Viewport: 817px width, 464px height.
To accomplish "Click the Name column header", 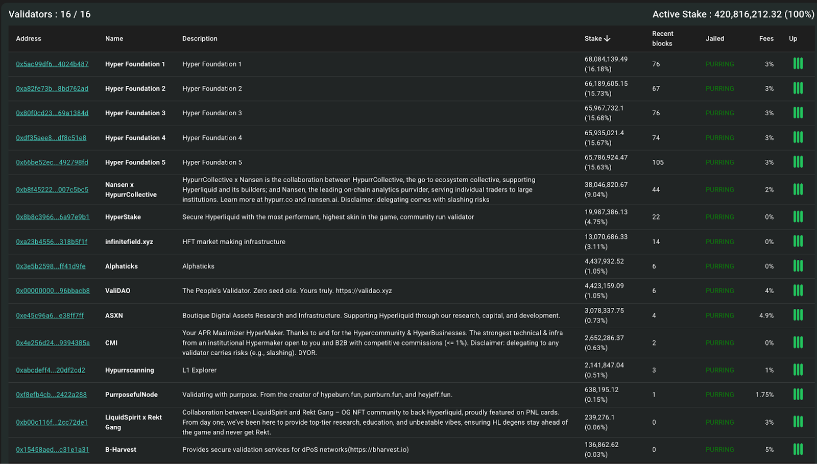I will coord(114,38).
